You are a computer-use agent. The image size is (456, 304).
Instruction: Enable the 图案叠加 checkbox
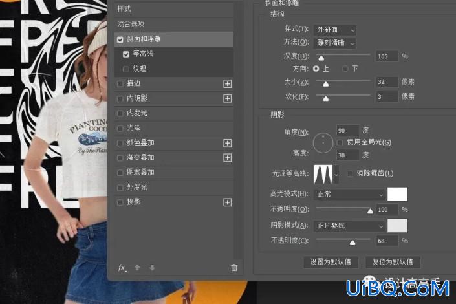tap(120, 173)
